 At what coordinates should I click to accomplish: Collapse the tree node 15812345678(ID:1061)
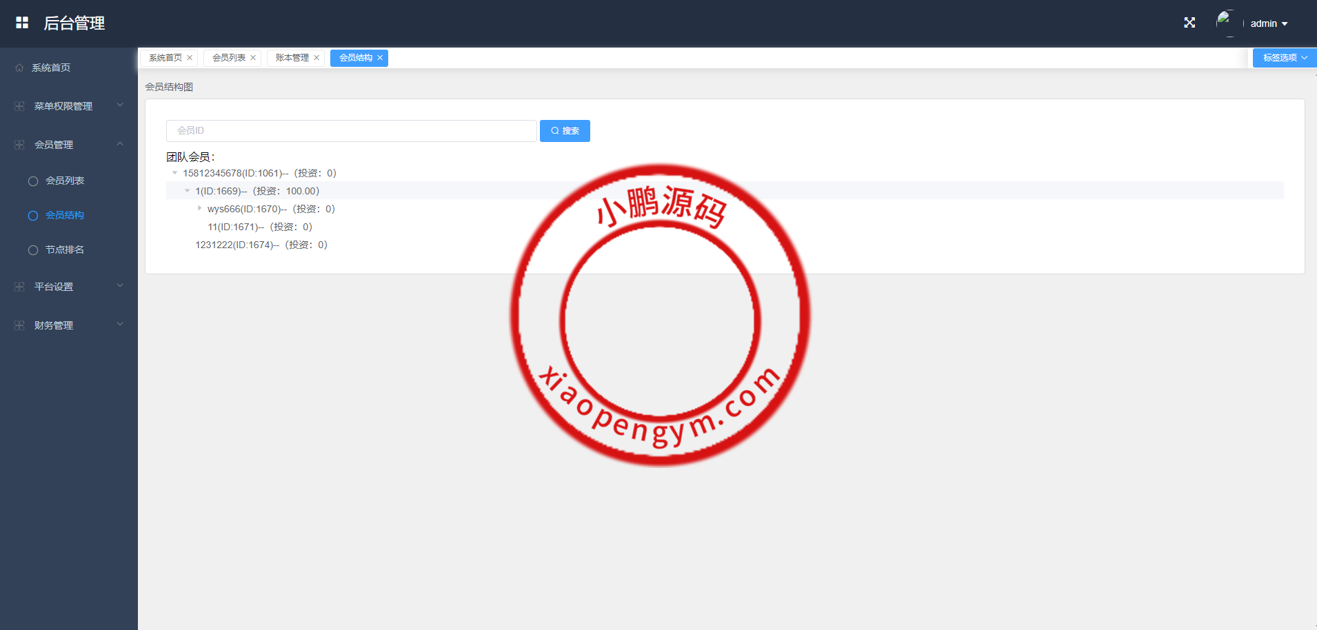pos(174,172)
